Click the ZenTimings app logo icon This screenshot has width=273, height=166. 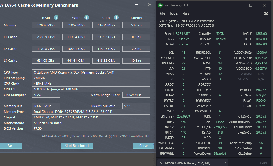160,5
